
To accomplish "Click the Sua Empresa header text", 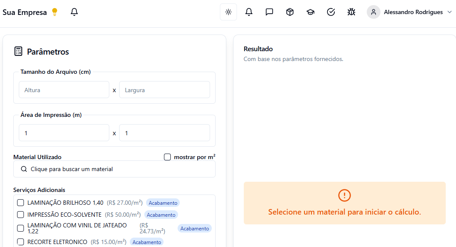I will point(25,12).
